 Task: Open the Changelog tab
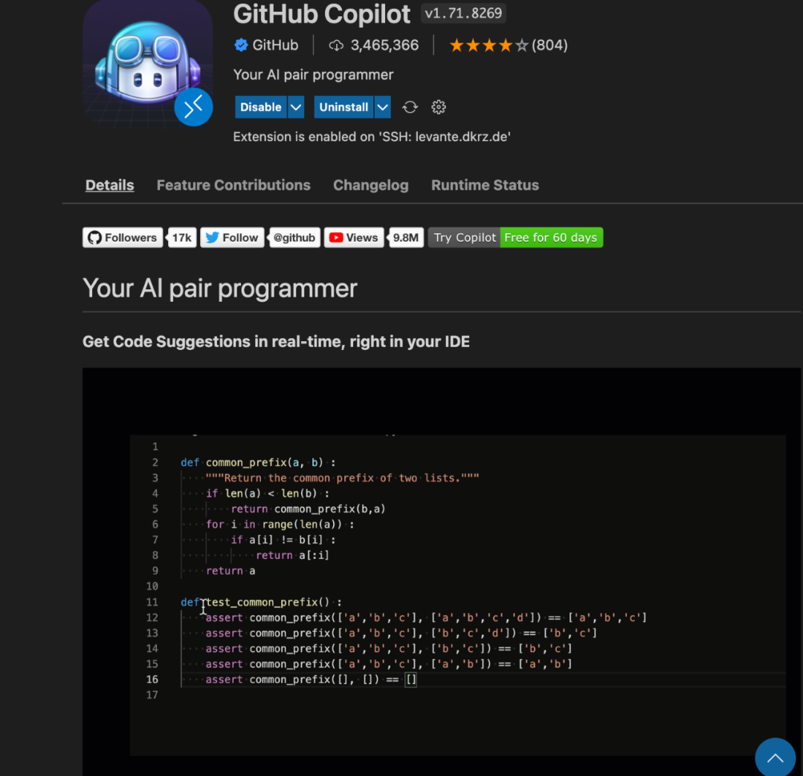371,185
